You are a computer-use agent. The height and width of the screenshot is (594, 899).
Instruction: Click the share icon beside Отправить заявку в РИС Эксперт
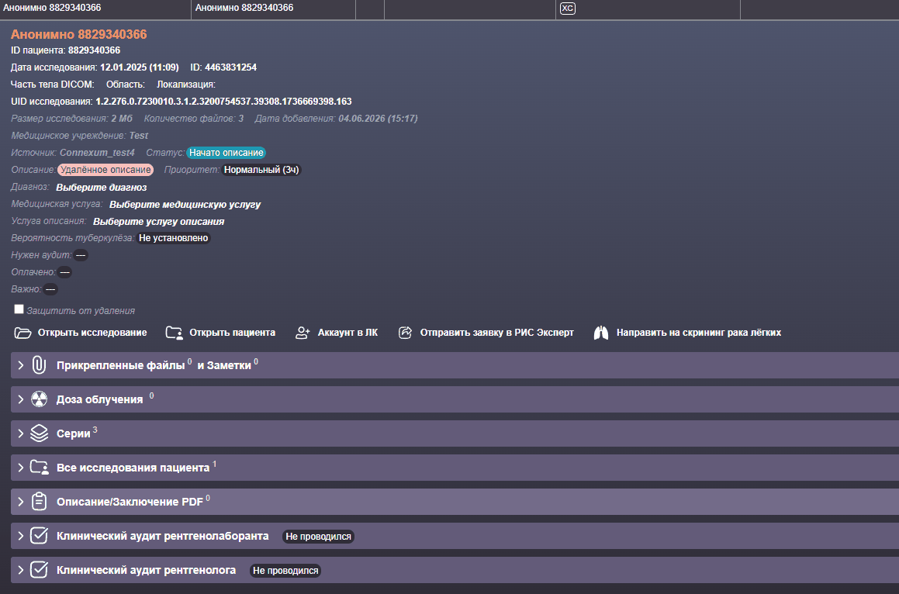pyautogui.click(x=405, y=333)
